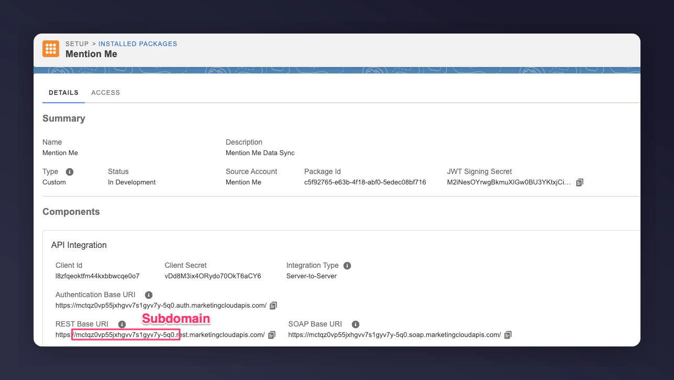Click the info icon beside REST Base URI
674x380 pixels.
(122, 324)
